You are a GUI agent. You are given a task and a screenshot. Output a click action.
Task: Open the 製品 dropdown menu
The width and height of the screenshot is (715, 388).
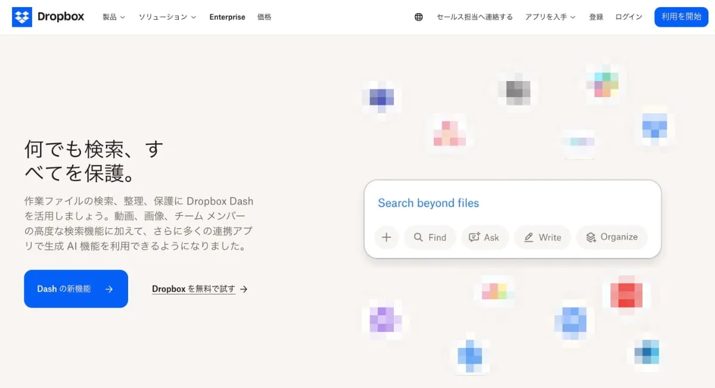[x=113, y=17]
